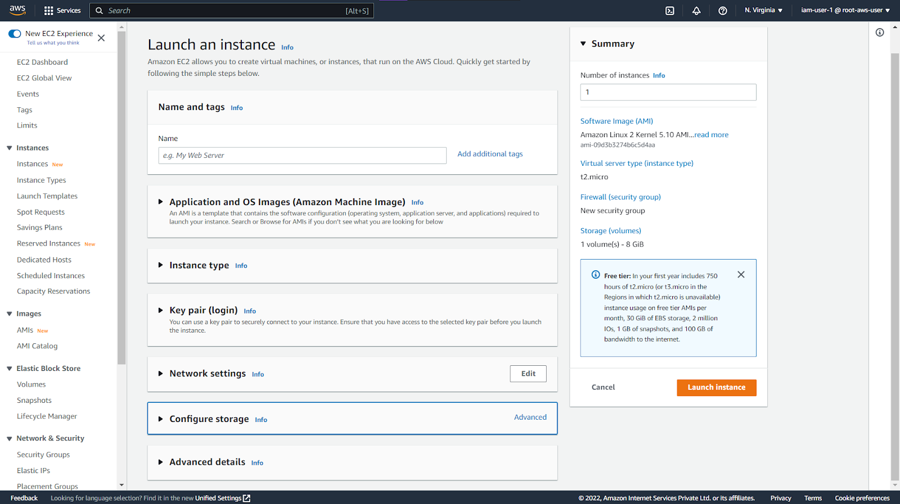Collapse the Images sidebar group

[10, 314]
